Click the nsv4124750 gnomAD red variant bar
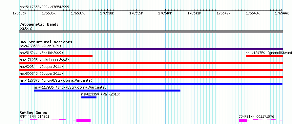Viewport: 292px width, 124px height. point(264,56)
